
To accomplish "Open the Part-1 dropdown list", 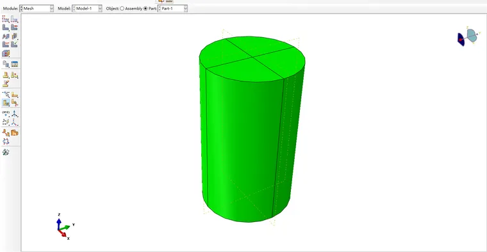I will 172,9.
